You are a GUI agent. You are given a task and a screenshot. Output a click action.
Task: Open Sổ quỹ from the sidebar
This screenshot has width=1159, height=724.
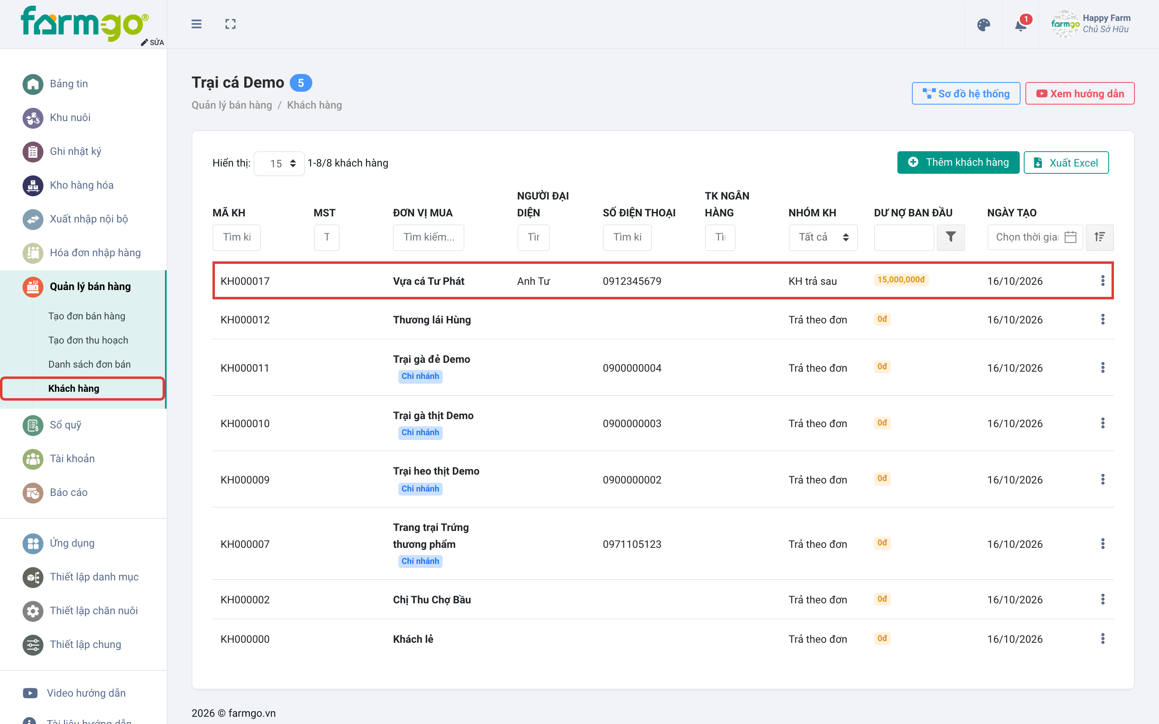65,425
